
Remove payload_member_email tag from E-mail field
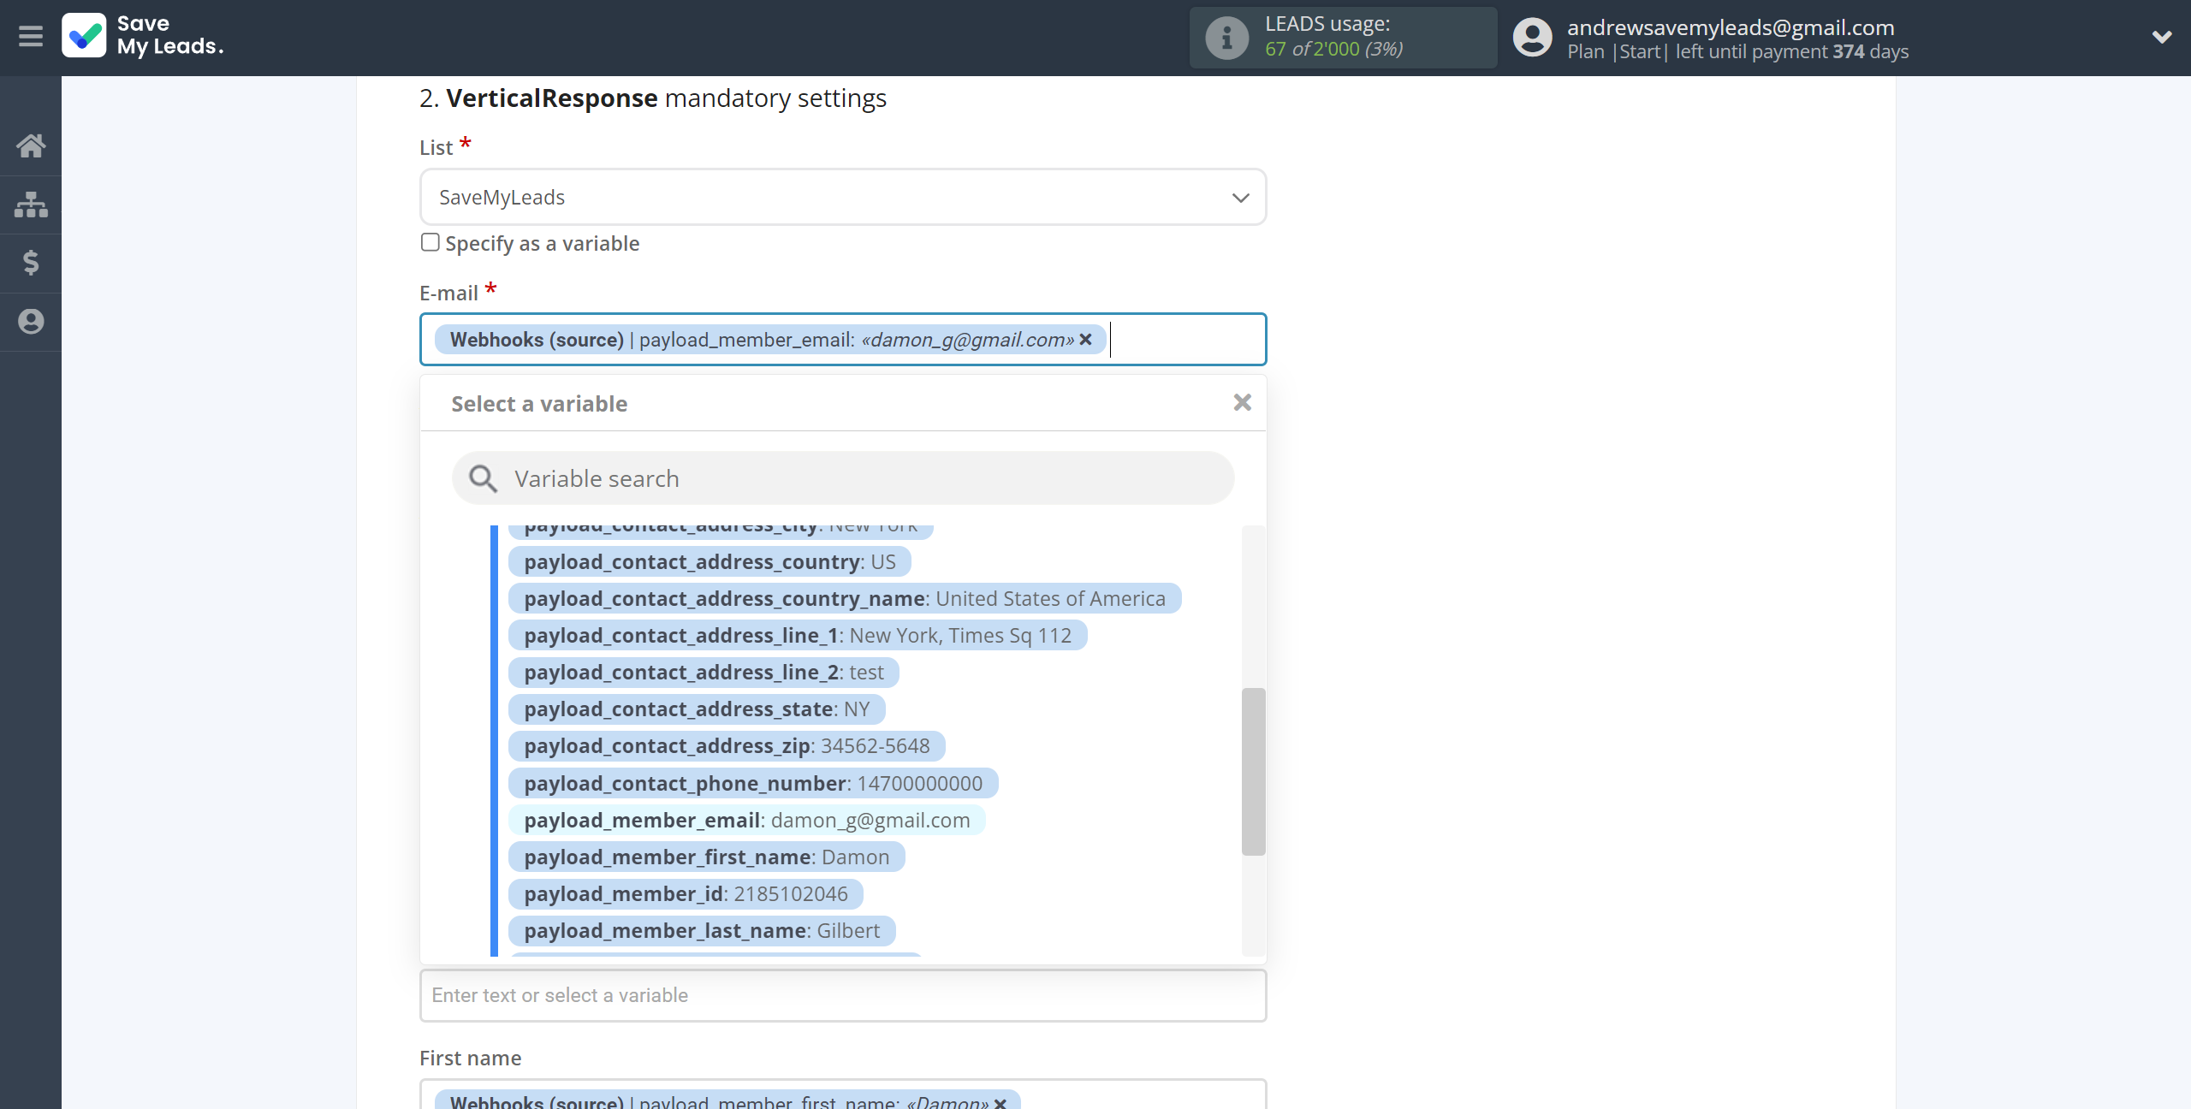[x=1085, y=340]
